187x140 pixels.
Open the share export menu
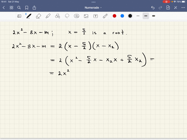pyautogui.click(x=34, y=8)
